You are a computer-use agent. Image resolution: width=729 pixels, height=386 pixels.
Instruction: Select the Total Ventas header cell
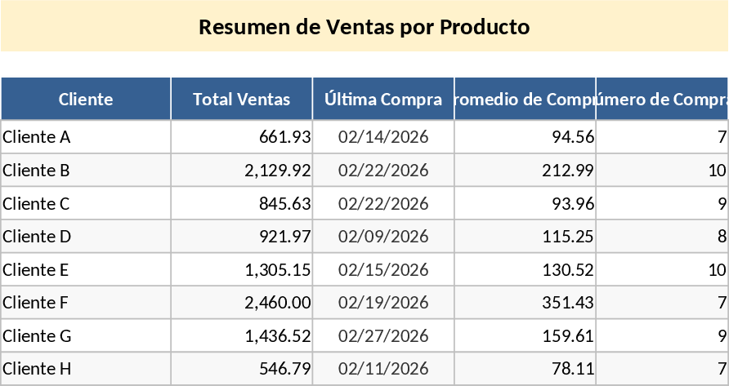241,100
